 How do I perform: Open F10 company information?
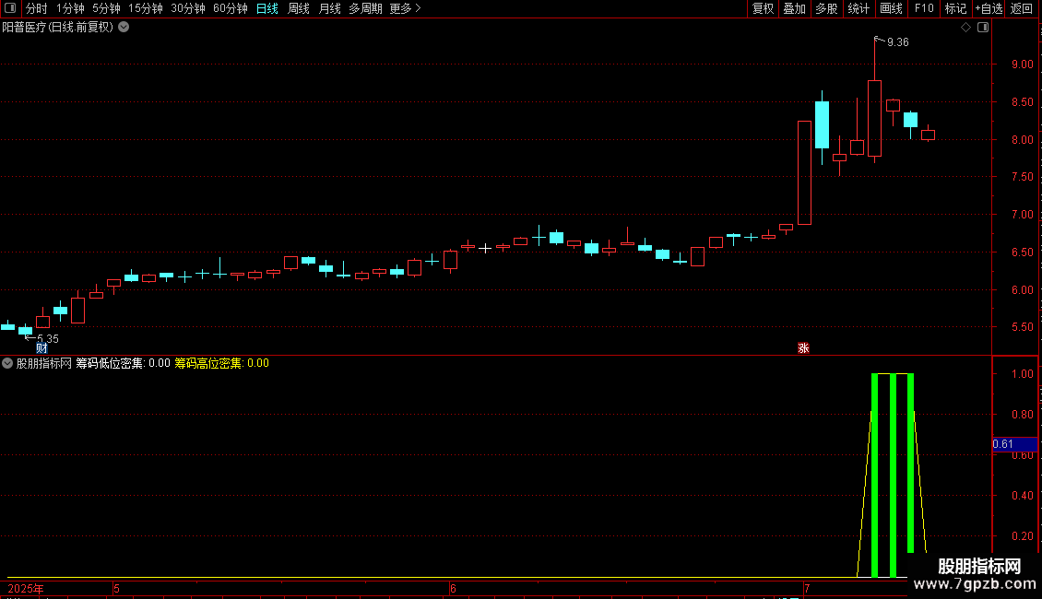[x=924, y=8]
